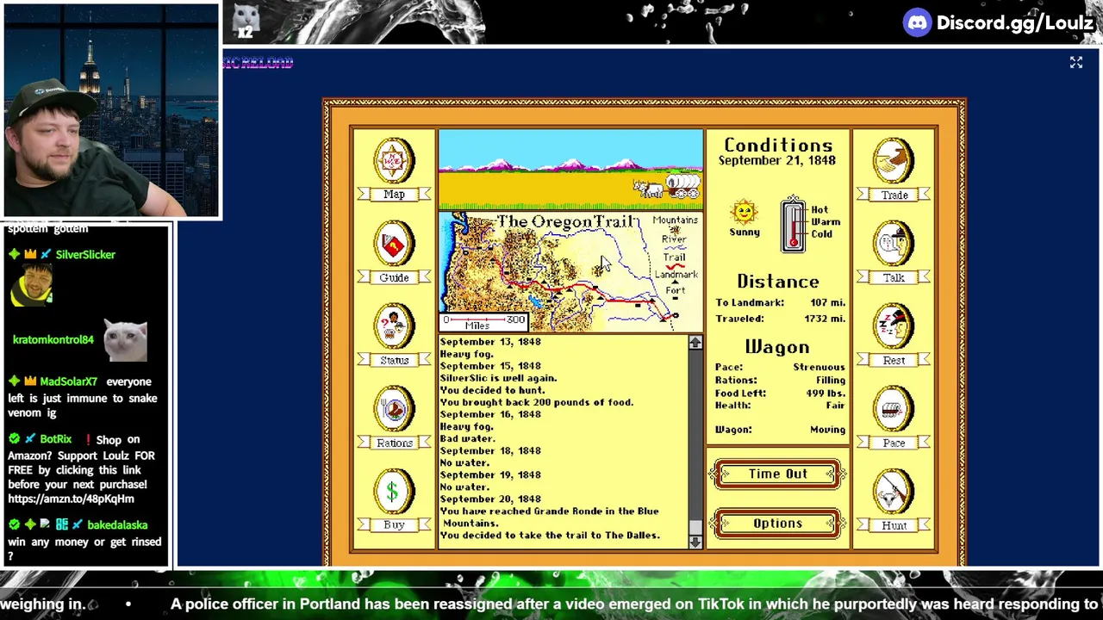This screenshot has height=620, width=1103.
Task: Click the streamer webcam feed
Action: (x=111, y=111)
